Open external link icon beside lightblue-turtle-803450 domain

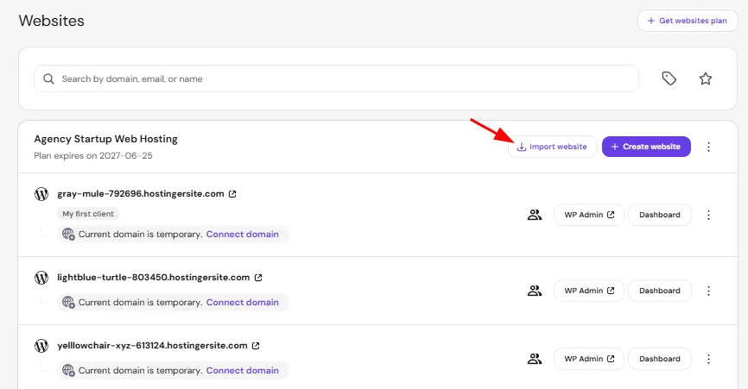click(258, 278)
